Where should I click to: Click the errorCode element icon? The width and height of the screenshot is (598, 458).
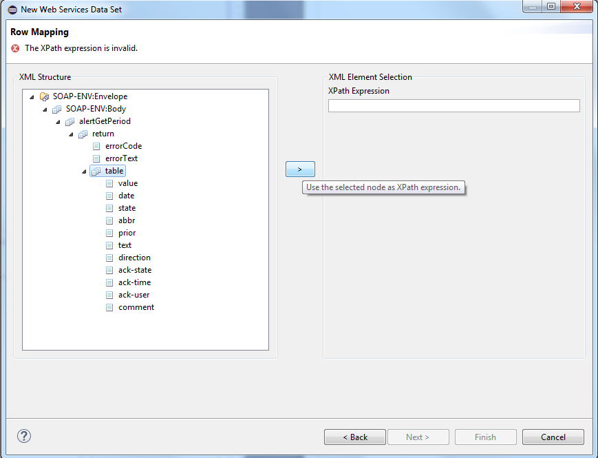pos(96,146)
